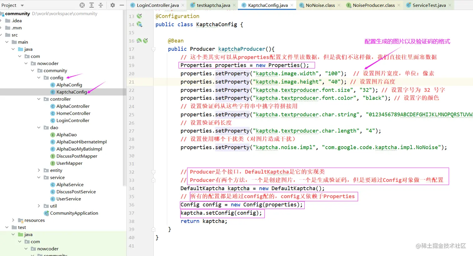Open the AlphaConfig class
473x256 pixels.
[69, 85]
